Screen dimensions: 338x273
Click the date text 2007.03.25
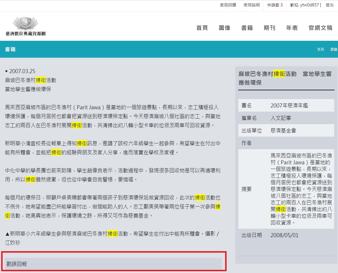[22, 71]
